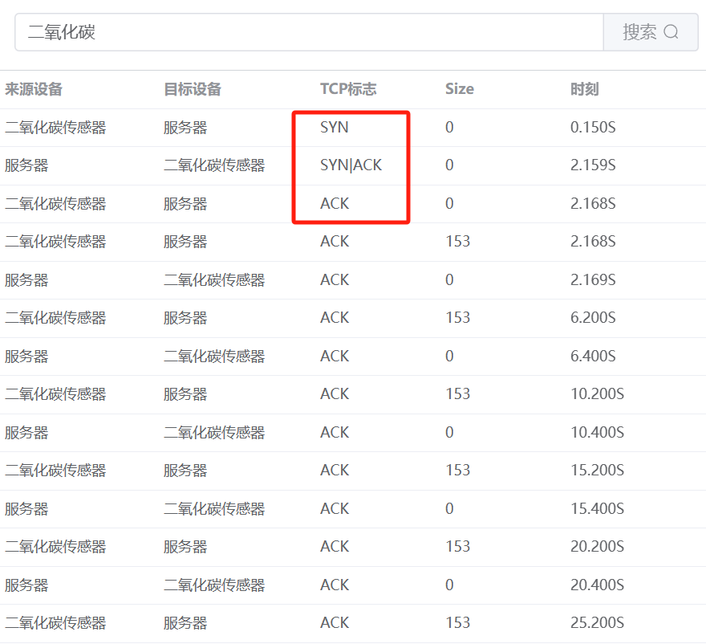Click the 目标设备 column header
The width and height of the screenshot is (706, 644).
[x=193, y=89]
